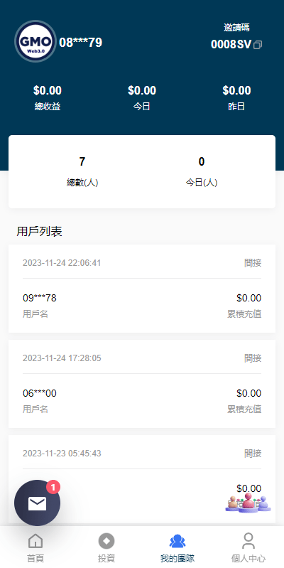Select the 我的團隊 team icon
284x568 pixels.
click(177, 541)
